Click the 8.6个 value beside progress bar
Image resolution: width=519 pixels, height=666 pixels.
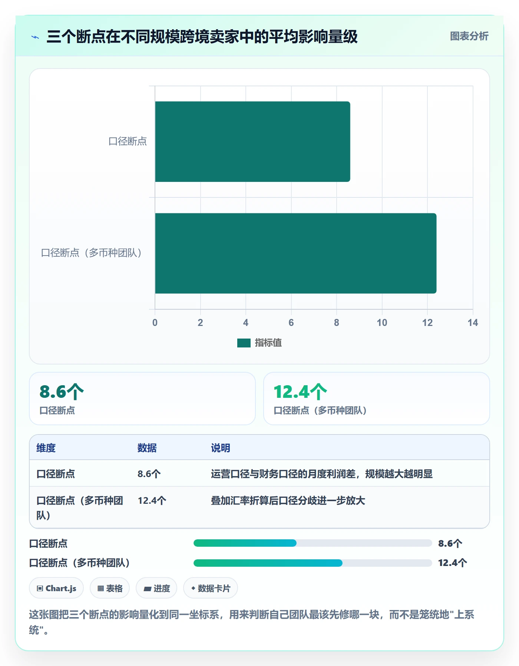click(x=450, y=543)
